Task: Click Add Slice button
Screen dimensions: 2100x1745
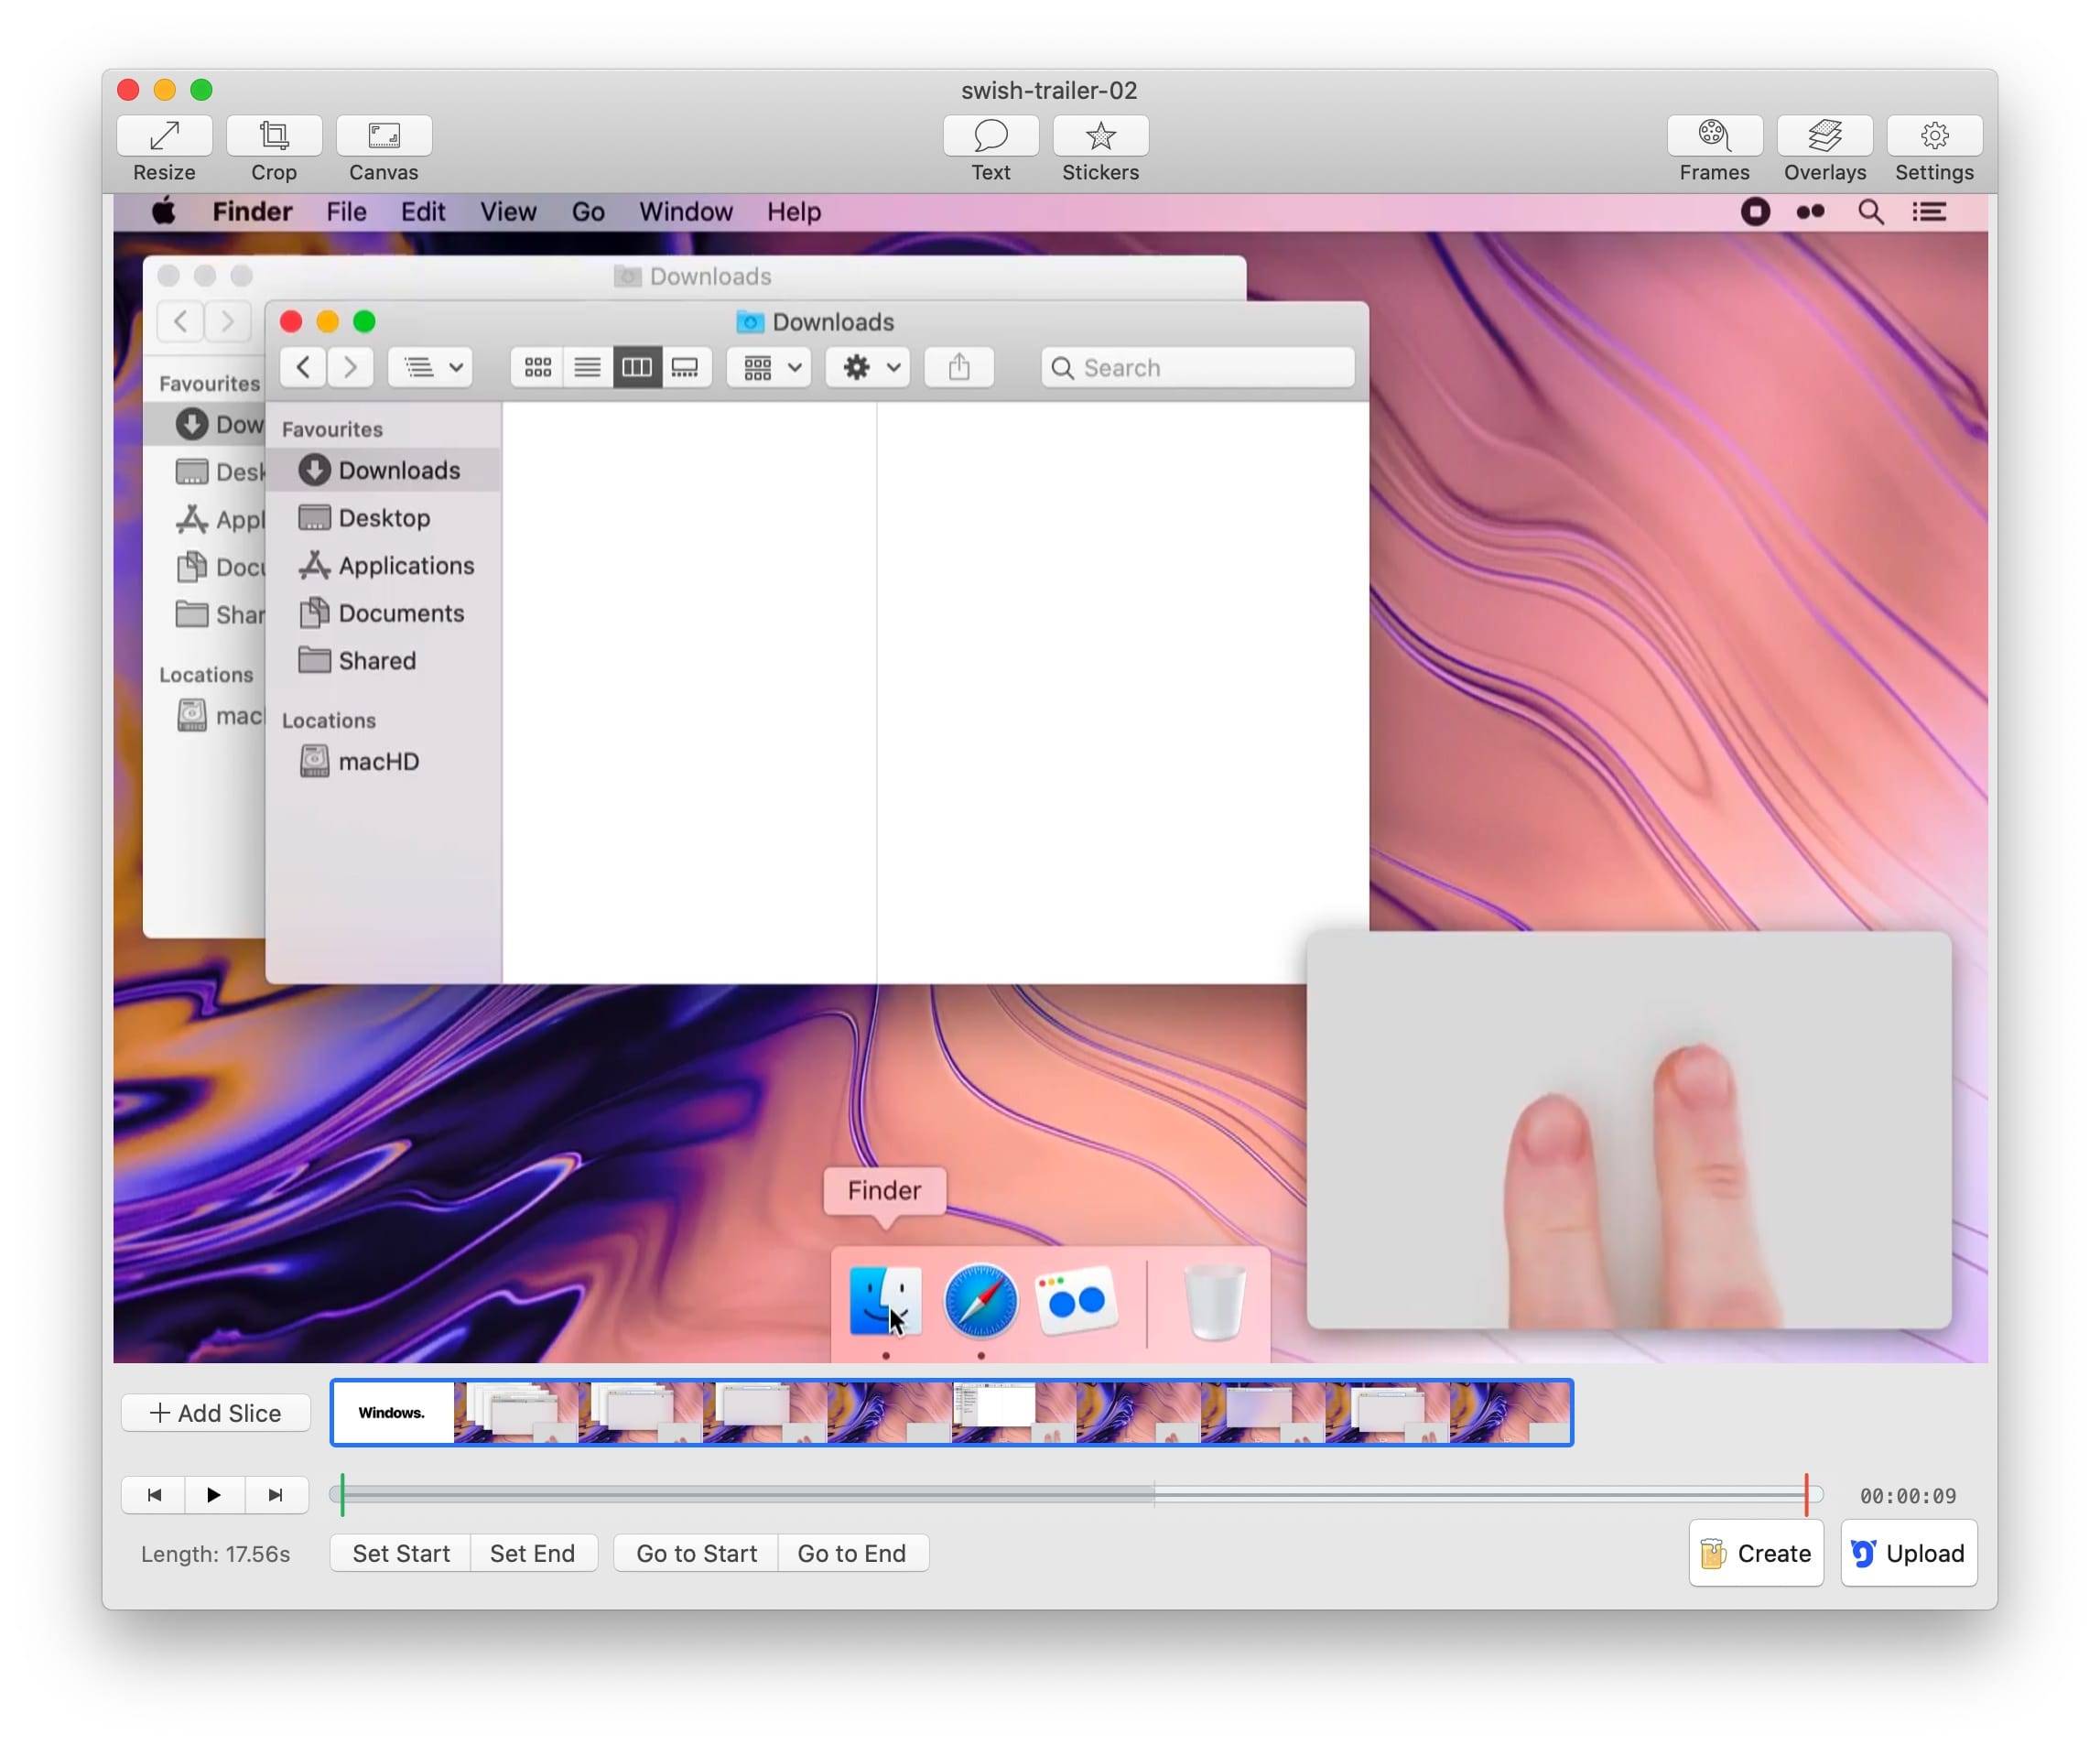Action: click(x=216, y=1413)
